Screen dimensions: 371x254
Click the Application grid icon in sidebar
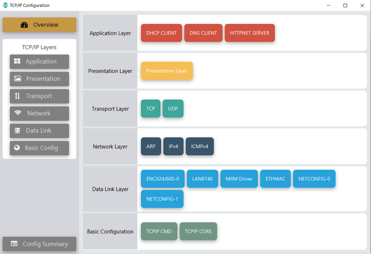[17, 61]
